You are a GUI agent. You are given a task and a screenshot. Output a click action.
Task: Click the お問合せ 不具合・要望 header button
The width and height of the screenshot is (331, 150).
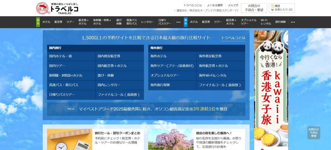[x=254, y=8]
